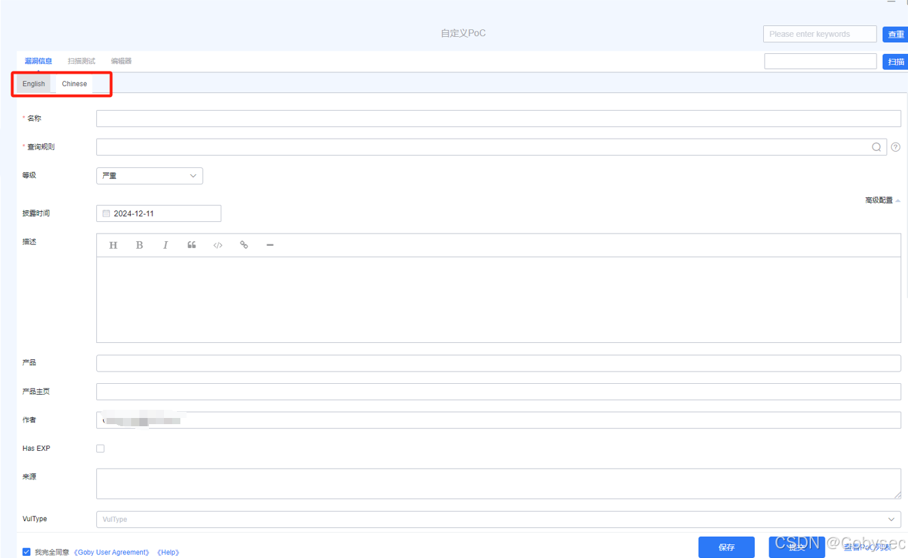Apply bold formatting in description editor

pos(139,245)
